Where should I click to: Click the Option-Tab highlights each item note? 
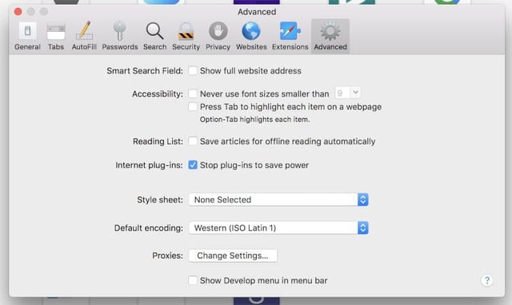click(254, 120)
